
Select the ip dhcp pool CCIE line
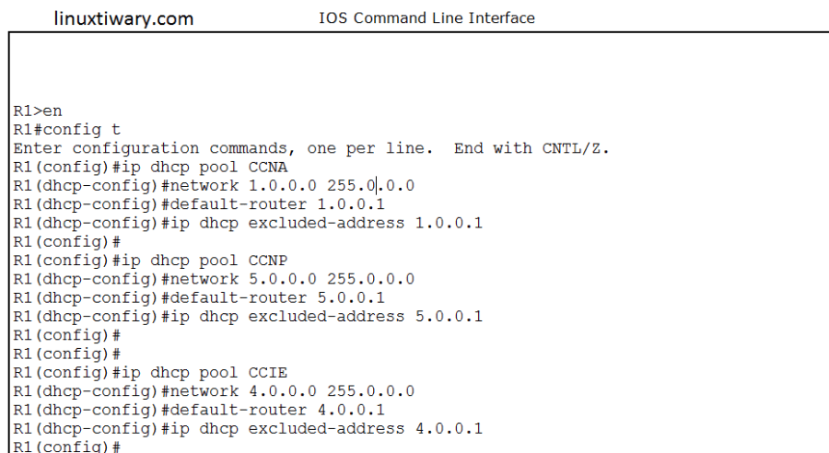point(150,373)
